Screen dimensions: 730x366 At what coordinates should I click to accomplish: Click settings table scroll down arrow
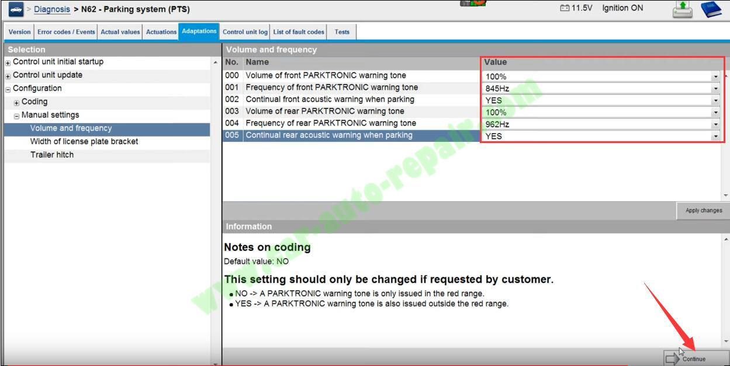[726, 195]
